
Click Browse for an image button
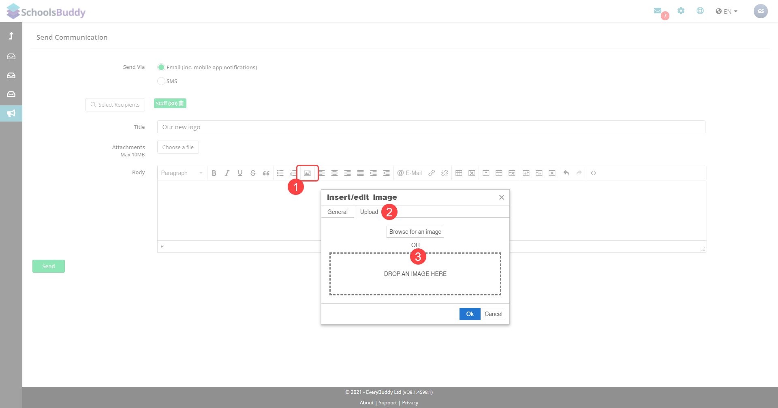tap(415, 232)
